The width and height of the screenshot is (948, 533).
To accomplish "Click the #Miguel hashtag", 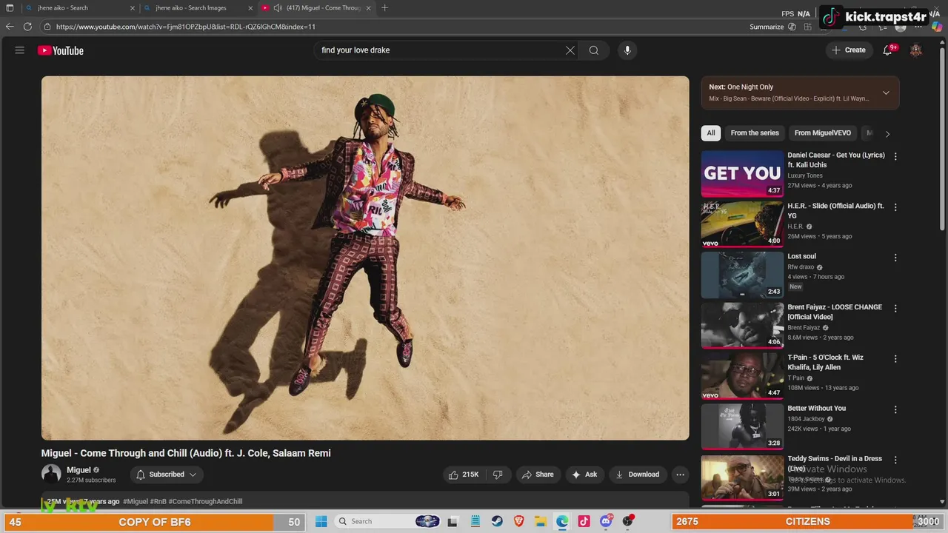I will click(136, 501).
